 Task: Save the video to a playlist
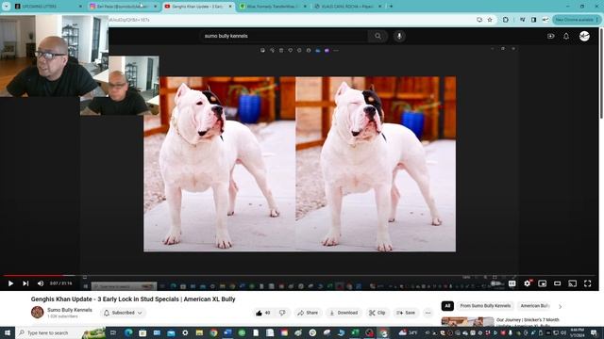[406, 313]
